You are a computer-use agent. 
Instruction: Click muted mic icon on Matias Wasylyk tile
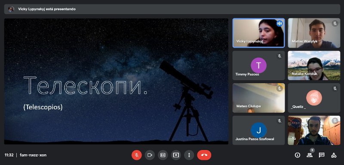[x=335, y=24]
